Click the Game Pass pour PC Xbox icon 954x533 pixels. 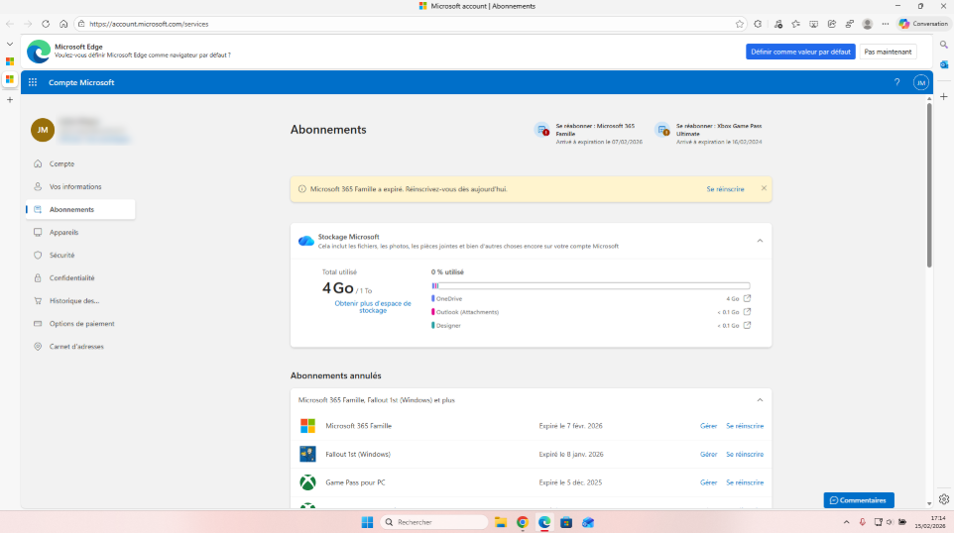point(307,482)
